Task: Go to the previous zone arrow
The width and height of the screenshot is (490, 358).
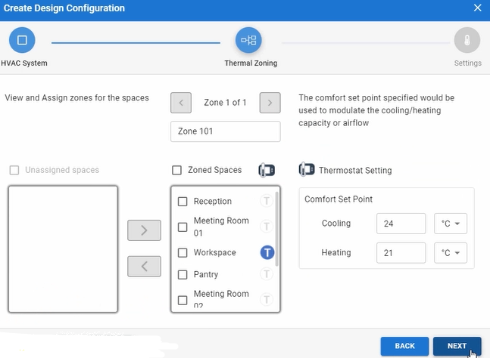Action: (x=181, y=102)
